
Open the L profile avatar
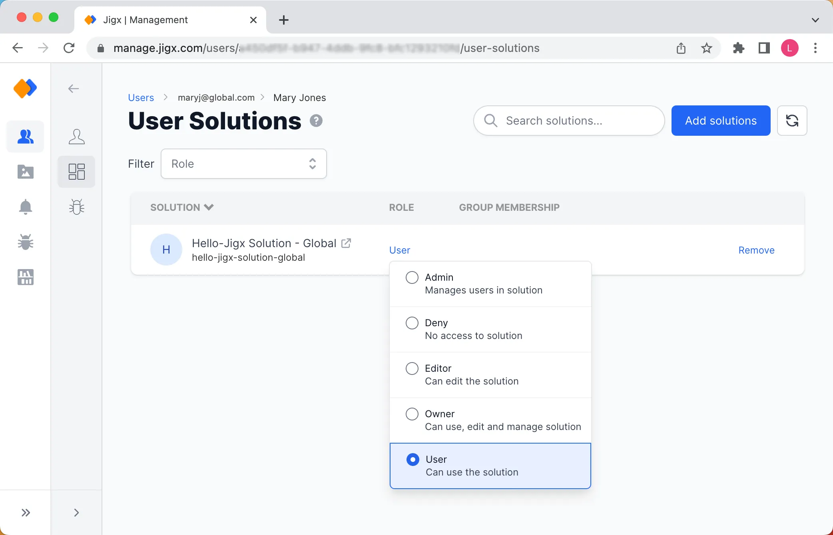tap(790, 48)
